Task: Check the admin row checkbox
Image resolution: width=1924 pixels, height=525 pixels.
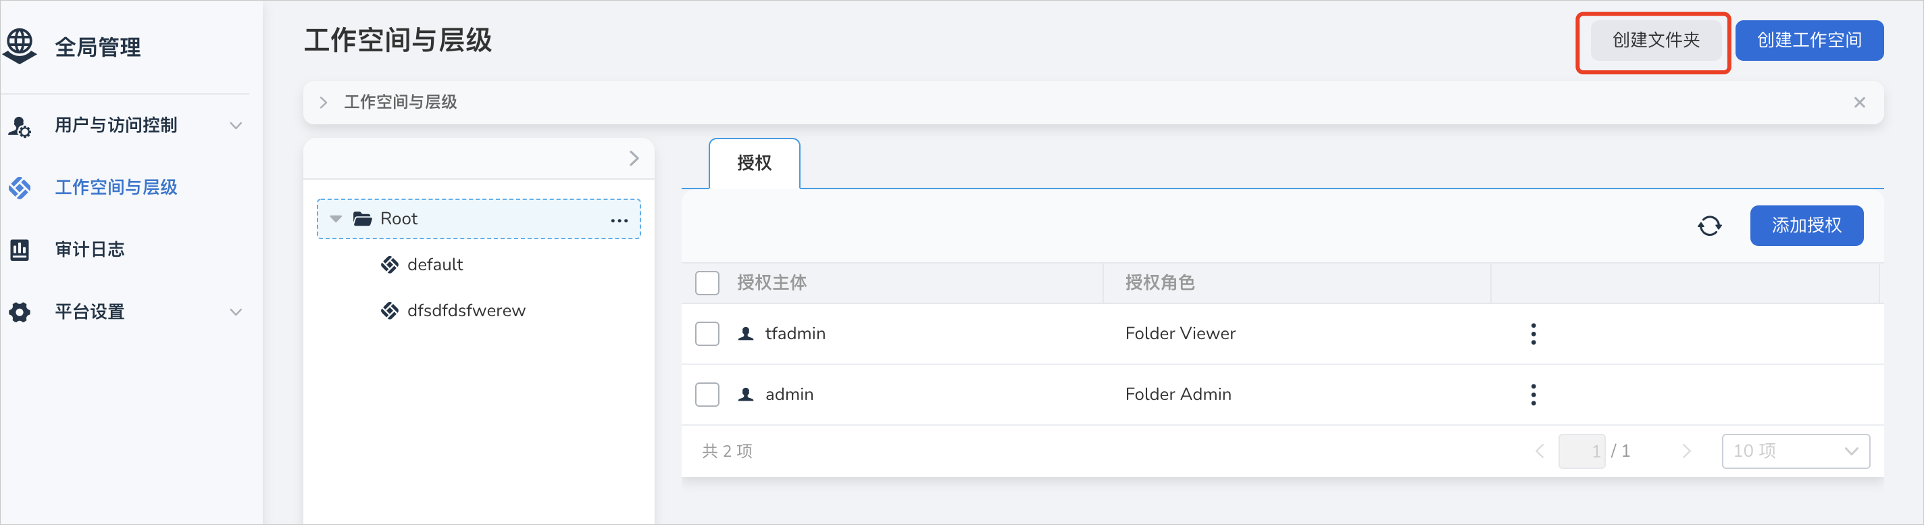Action: [707, 395]
